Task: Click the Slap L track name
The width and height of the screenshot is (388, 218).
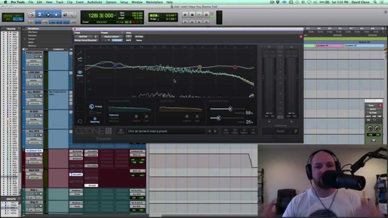Action: coord(34,190)
